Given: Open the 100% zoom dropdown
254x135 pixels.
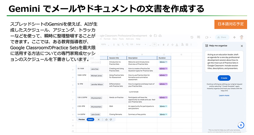Looking at the screenshot, I should [x=105, y=45].
